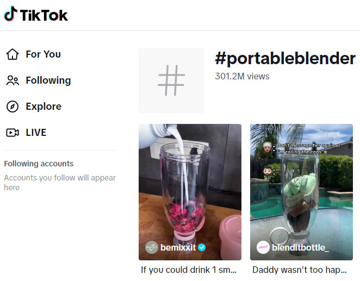Click the Explore compass icon

click(x=12, y=107)
